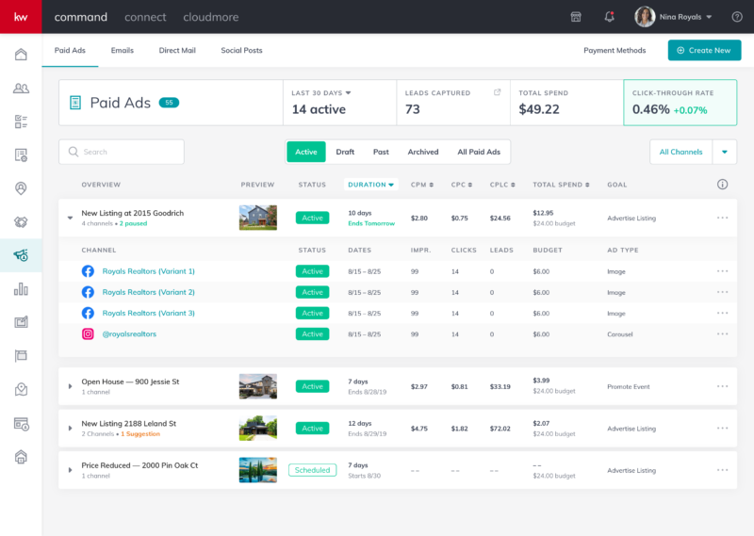Open the marketplace store icon in header
Screen dimensions: 754x536
coord(576,17)
